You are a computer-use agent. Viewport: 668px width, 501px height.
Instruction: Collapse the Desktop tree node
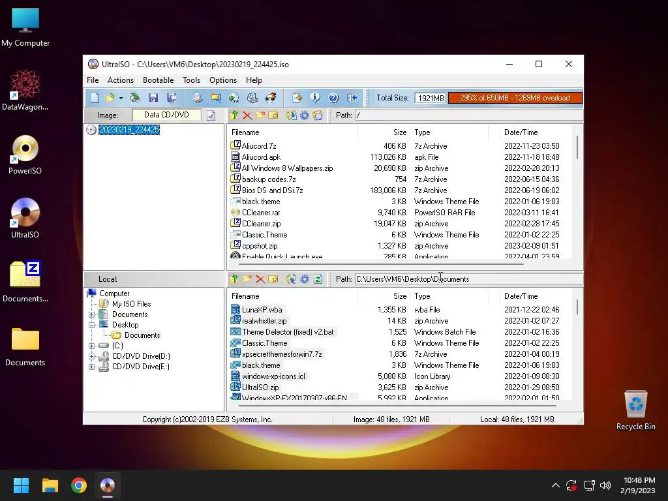coord(91,325)
